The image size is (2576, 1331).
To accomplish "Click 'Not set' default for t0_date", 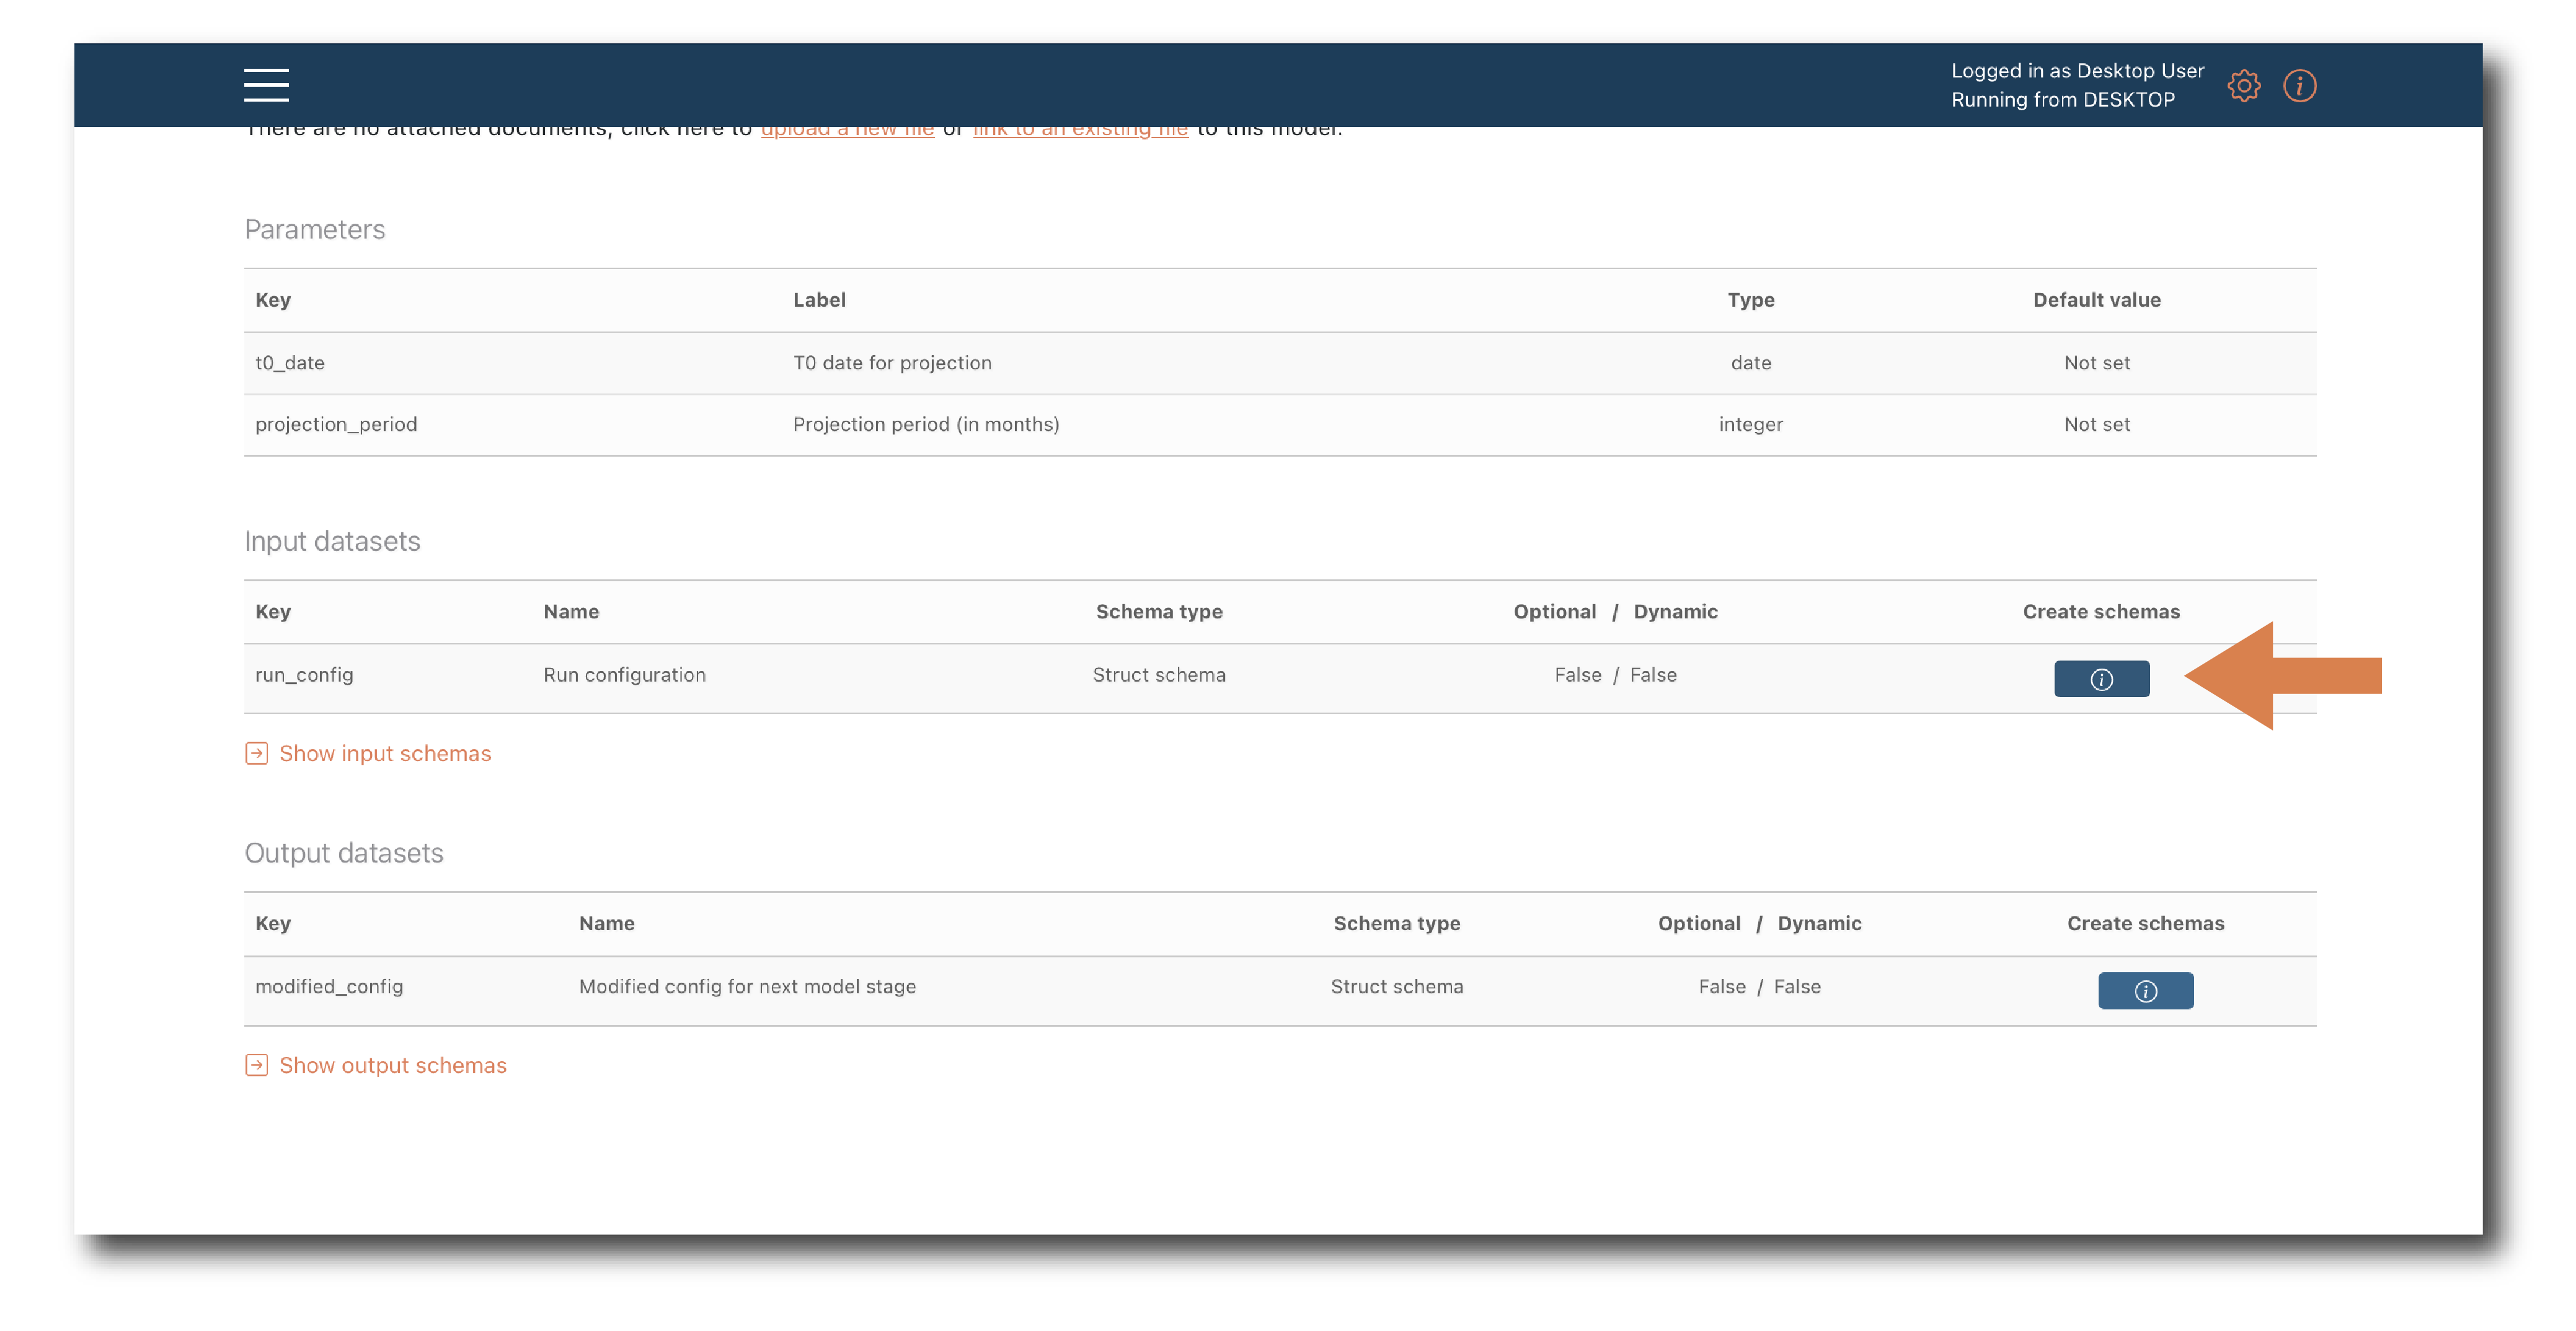I will click(2097, 362).
